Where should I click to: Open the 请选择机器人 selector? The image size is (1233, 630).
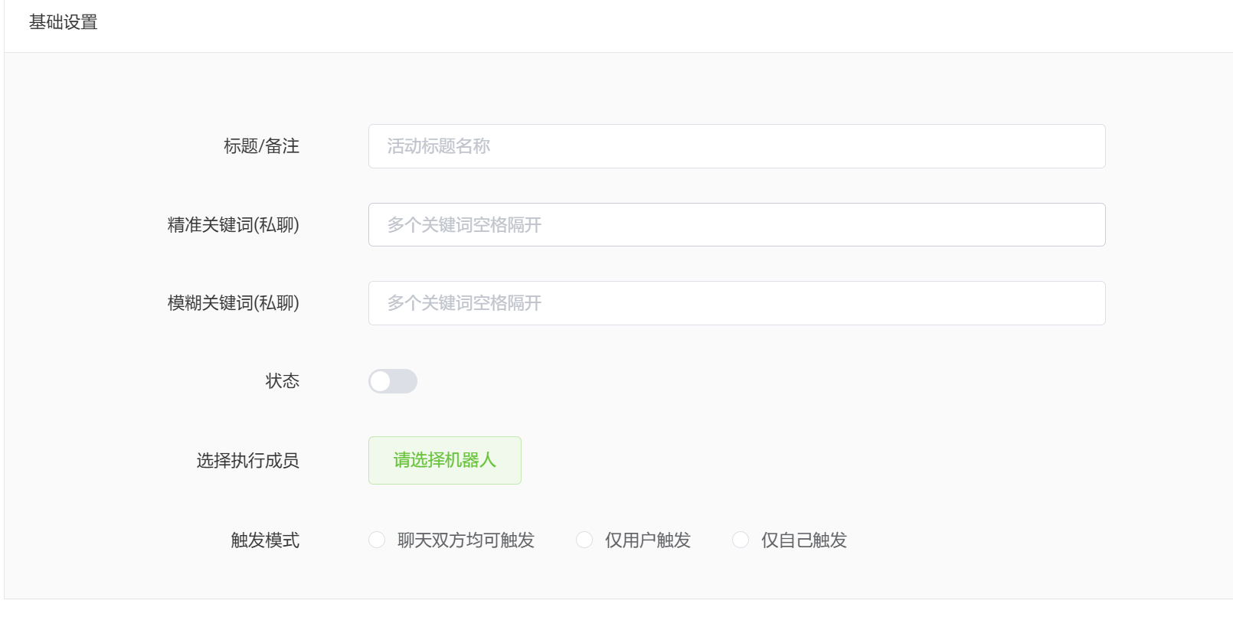(x=445, y=460)
